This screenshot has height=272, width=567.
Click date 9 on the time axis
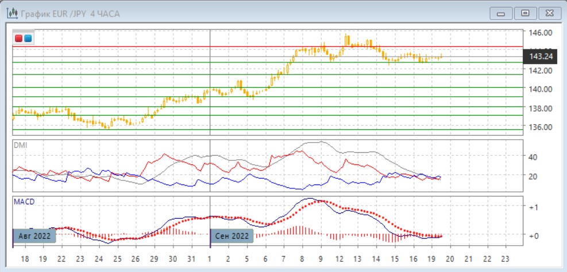[x=321, y=259]
